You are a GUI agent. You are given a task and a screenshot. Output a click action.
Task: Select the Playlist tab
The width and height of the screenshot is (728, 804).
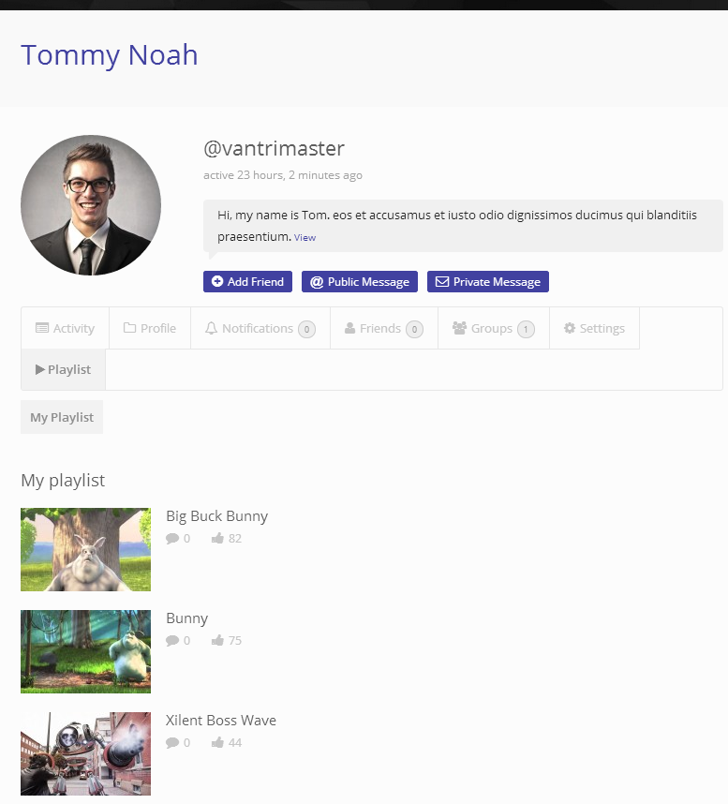(x=63, y=370)
